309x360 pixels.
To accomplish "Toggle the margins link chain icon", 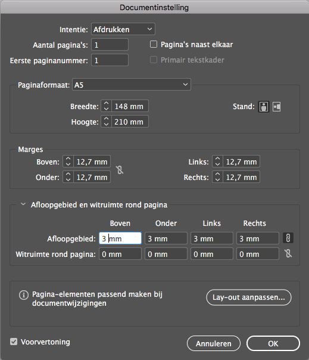I will (120, 170).
